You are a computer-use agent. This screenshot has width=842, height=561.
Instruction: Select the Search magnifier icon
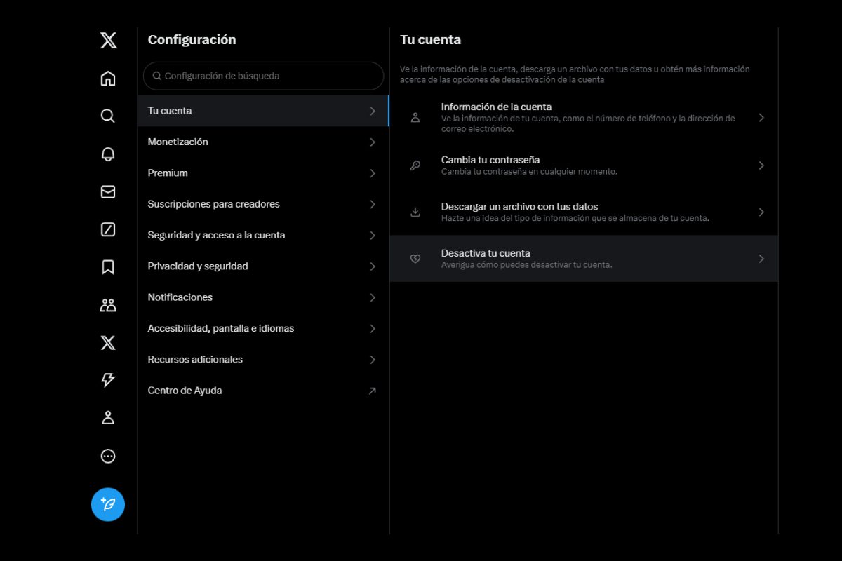point(107,116)
